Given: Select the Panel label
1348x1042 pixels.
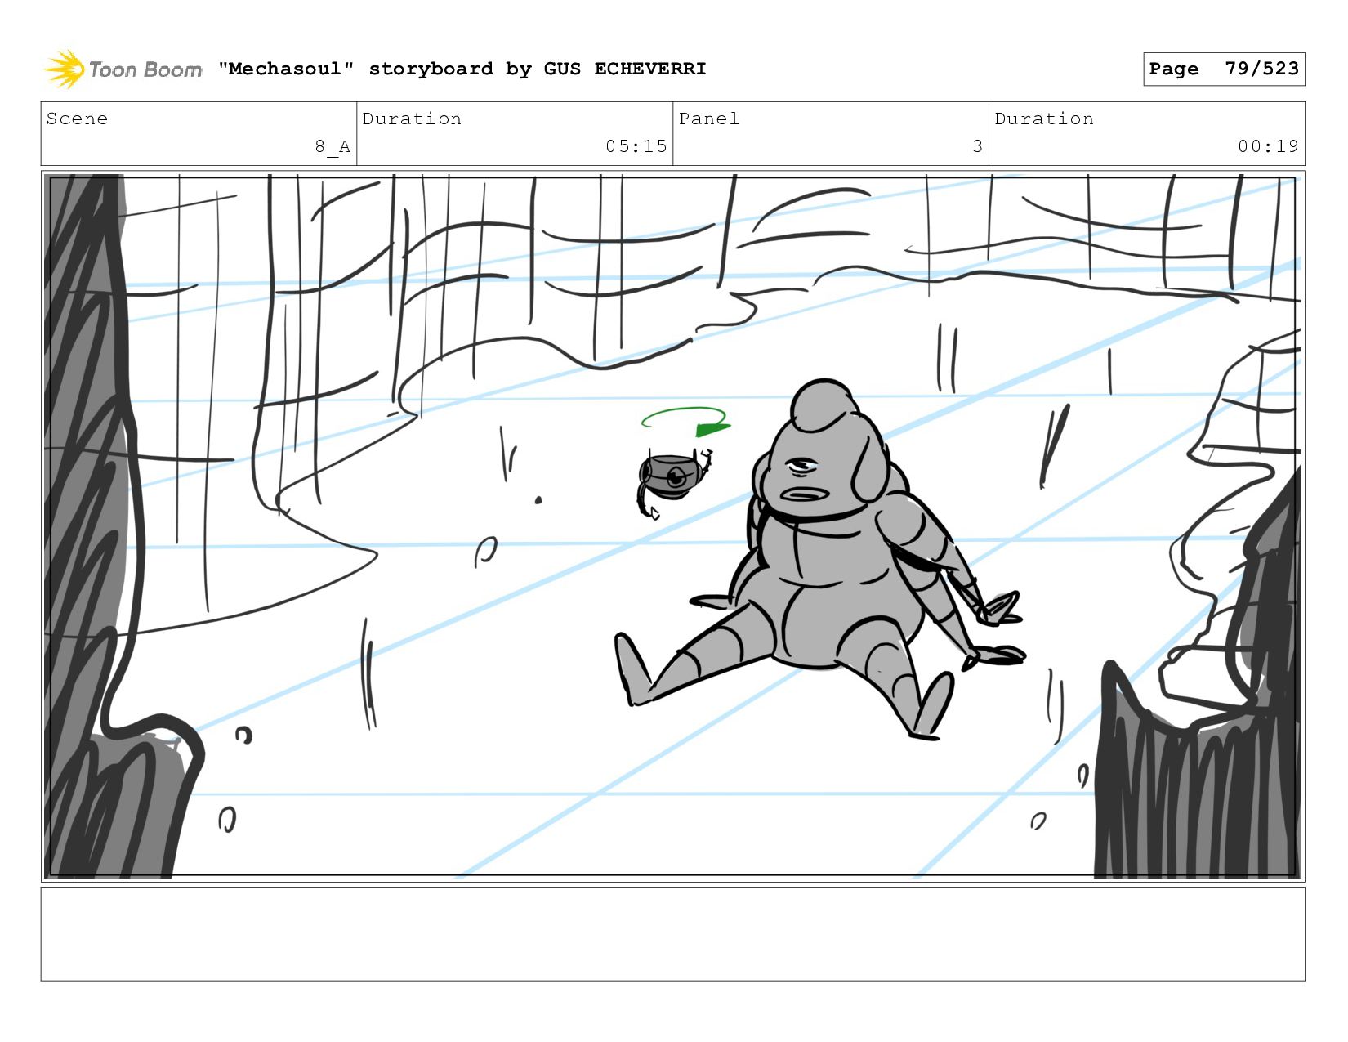Looking at the screenshot, I should pyautogui.click(x=709, y=119).
